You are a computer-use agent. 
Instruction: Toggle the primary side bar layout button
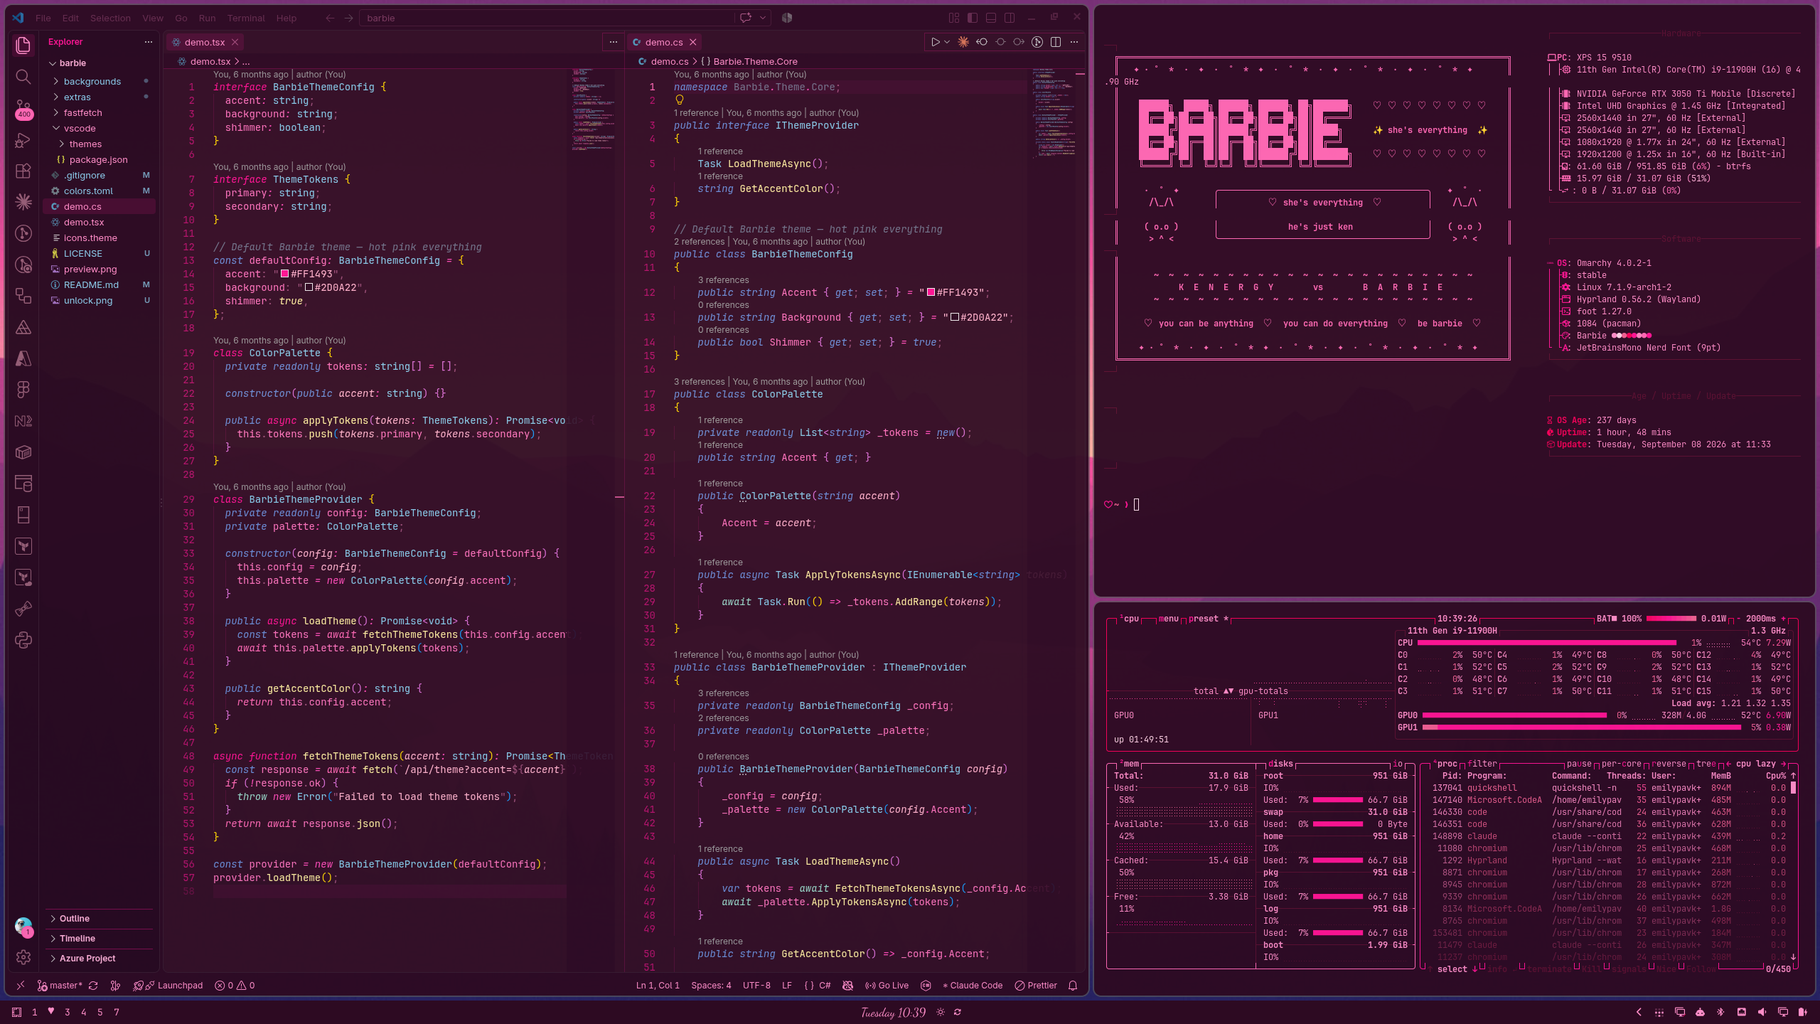(x=973, y=18)
